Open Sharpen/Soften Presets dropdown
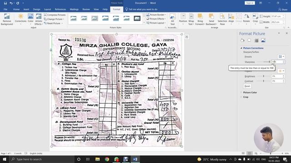 (281, 57)
